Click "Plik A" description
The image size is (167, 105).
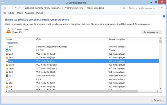[39, 79]
